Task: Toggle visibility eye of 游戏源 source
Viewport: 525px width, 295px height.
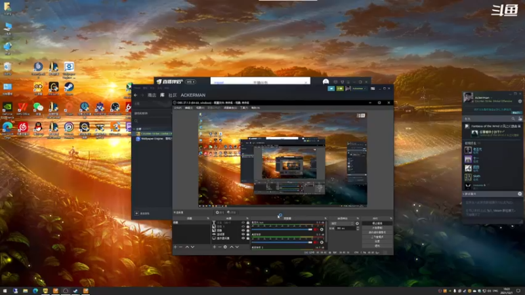Action: (243, 235)
